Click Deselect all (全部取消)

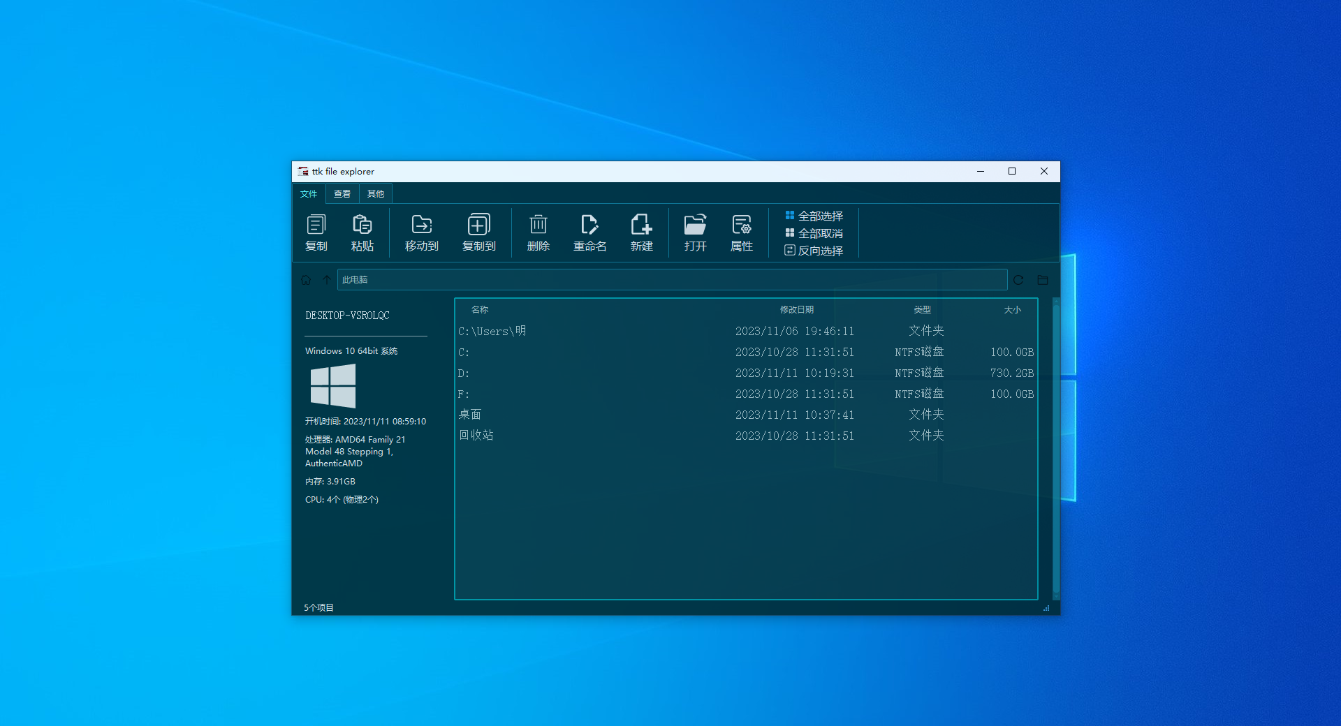tap(814, 233)
